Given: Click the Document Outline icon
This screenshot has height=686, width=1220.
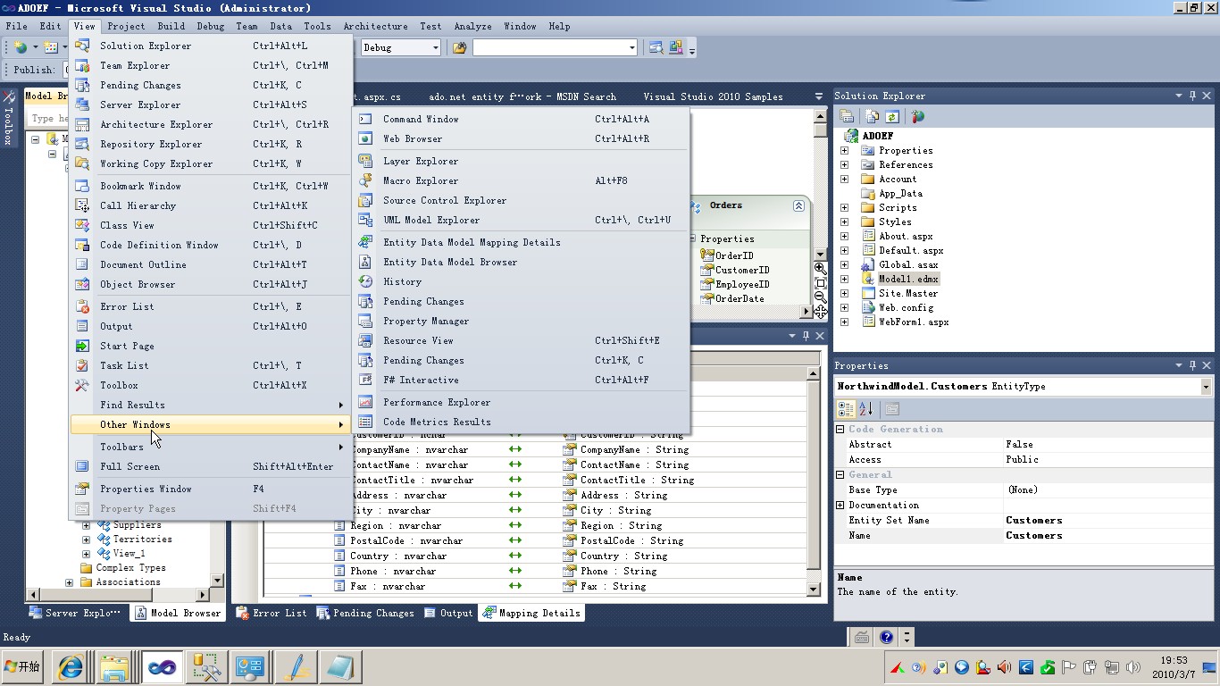Looking at the screenshot, I should coord(82,264).
